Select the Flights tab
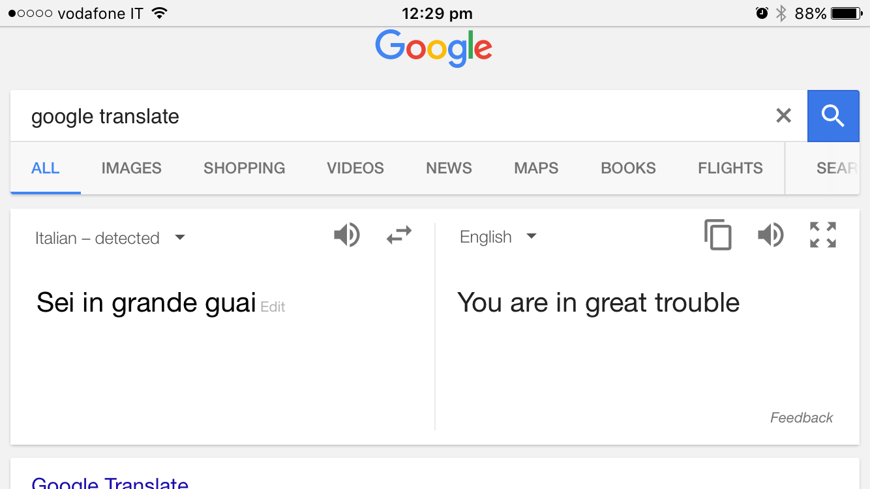 [730, 168]
